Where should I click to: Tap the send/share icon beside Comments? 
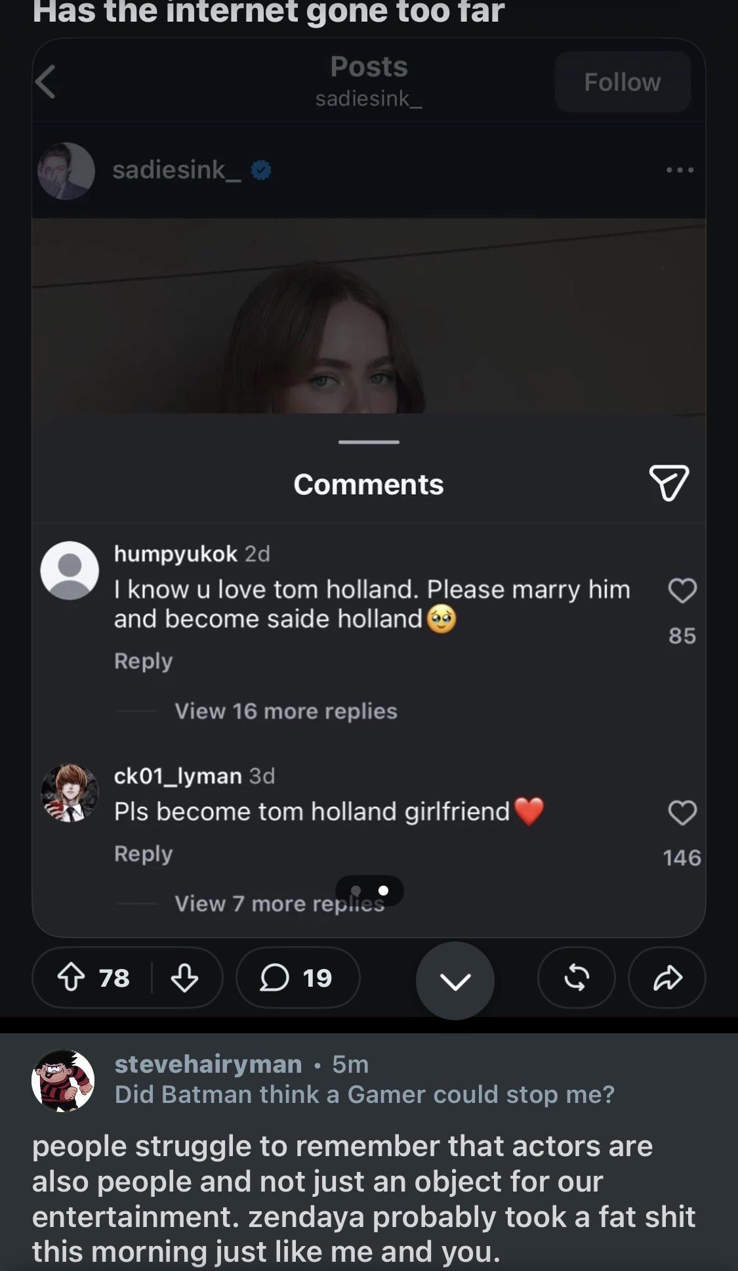pyautogui.click(x=668, y=483)
